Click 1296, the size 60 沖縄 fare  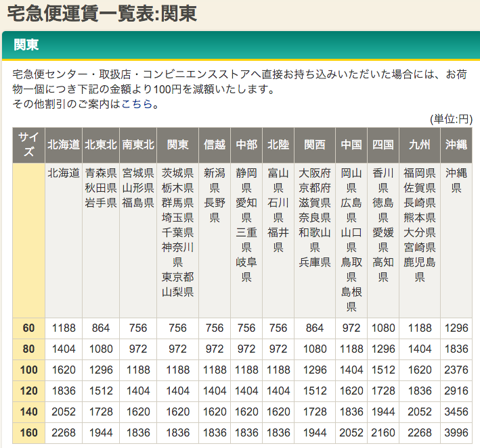[456, 328]
